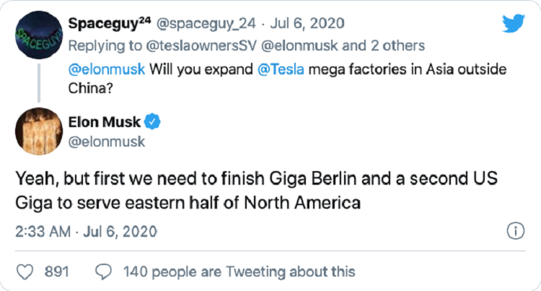
Task: Open Elon Musk's profile picture
Action: click(35, 131)
